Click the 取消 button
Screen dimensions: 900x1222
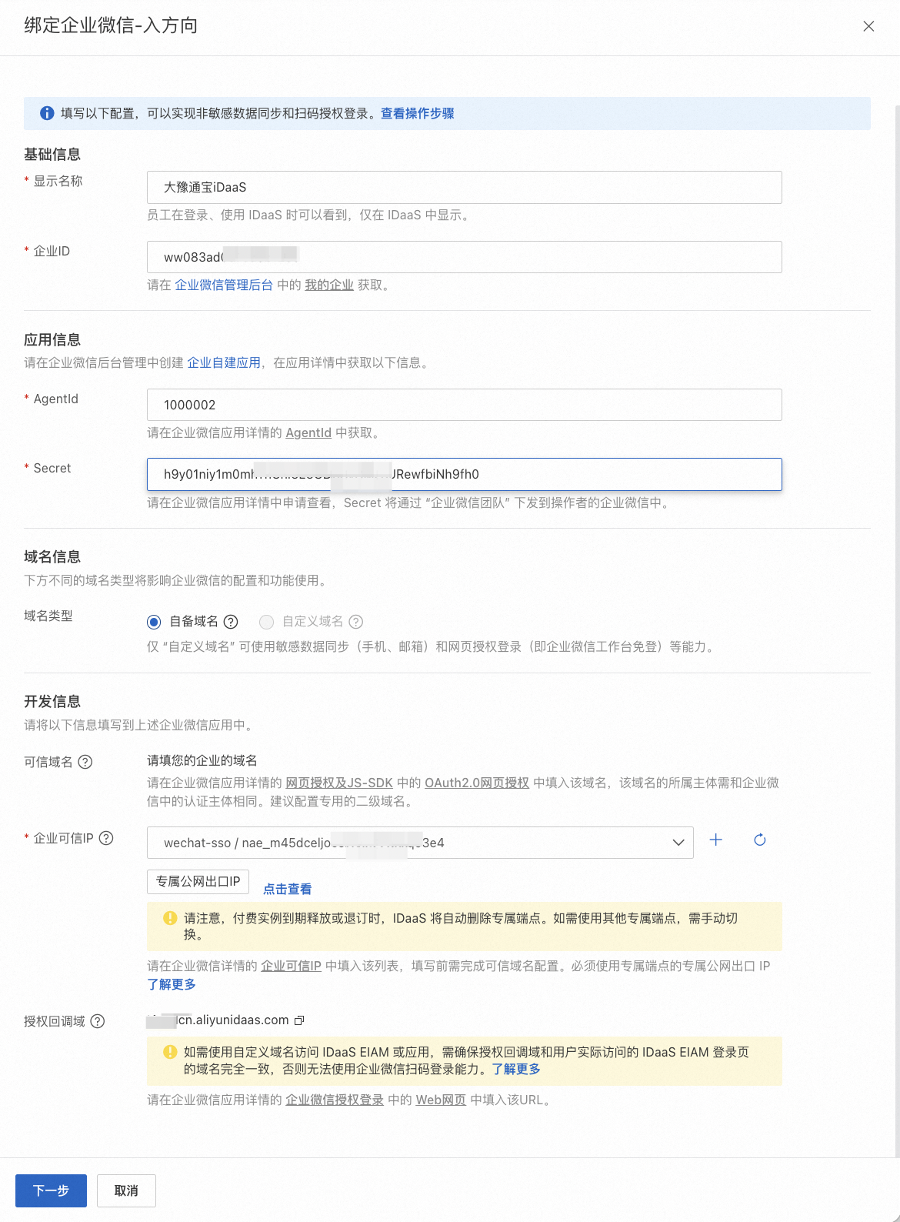126,1190
